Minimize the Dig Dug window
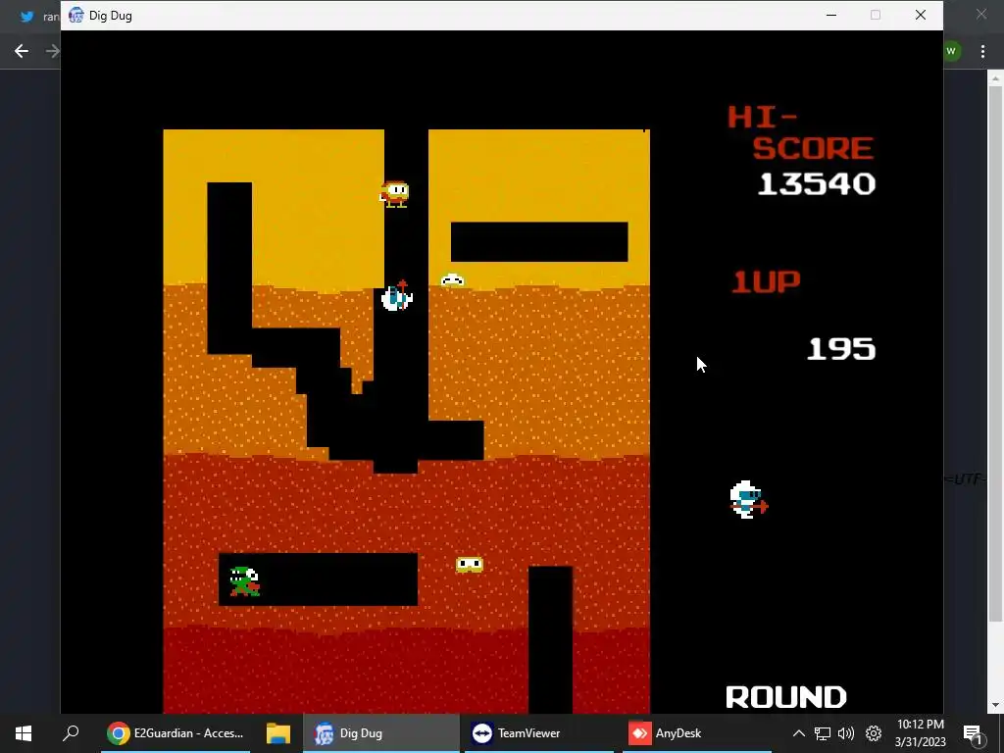This screenshot has width=1004, height=753. click(831, 15)
